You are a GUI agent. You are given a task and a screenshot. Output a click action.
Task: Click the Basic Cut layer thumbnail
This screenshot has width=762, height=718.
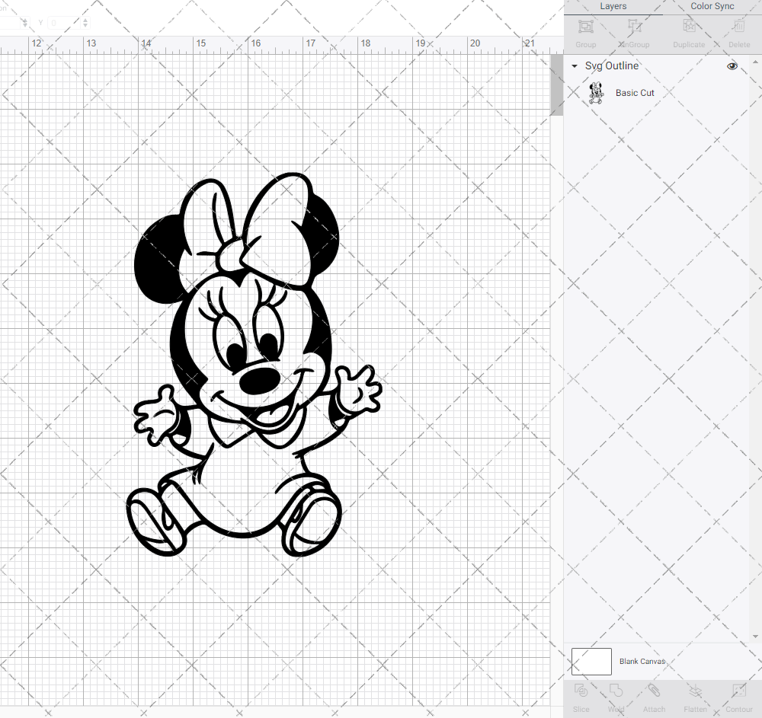597,92
